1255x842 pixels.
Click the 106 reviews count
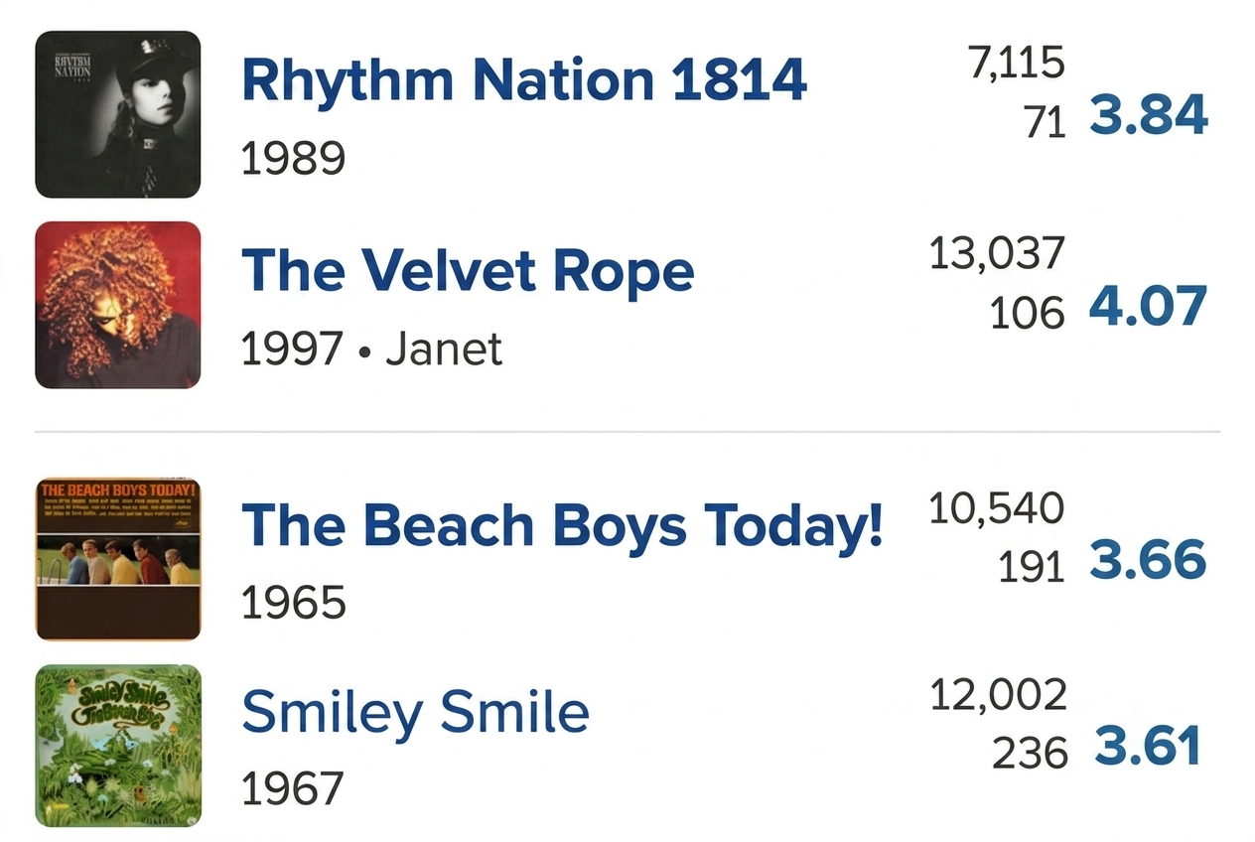coord(1027,315)
